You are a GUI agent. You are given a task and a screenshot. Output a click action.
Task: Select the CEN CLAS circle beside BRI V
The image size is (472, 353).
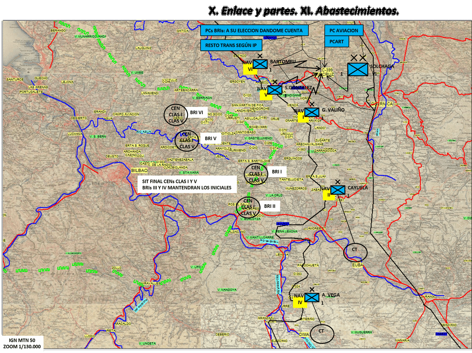pos(187,140)
